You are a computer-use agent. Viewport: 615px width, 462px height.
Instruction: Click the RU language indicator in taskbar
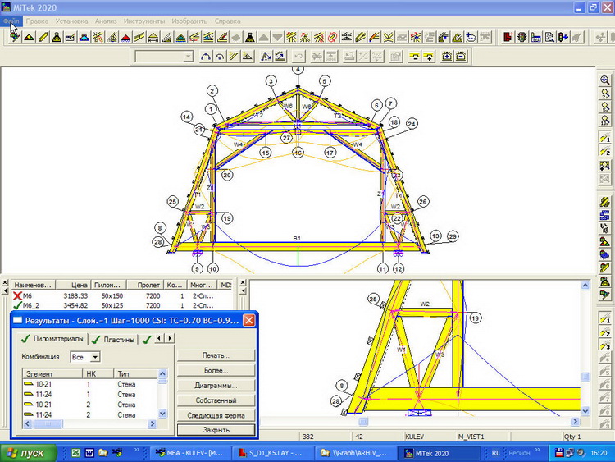496,453
